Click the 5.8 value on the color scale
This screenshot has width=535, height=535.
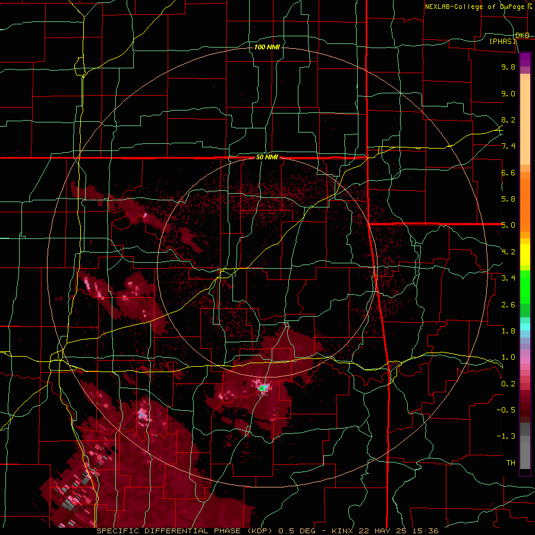[508, 199]
